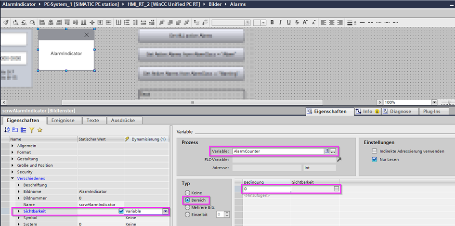Select the Bereich type radio button
The height and width of the screenshot is (226, 455).
(x=187, y=200)
